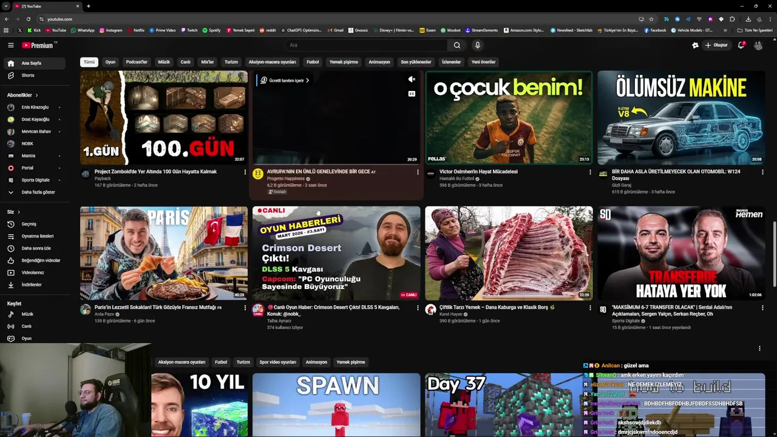The width and height of the screenshot is (777, 437).
Task: Open options for the Minecraft shelf section
Action: click(759, 348)
